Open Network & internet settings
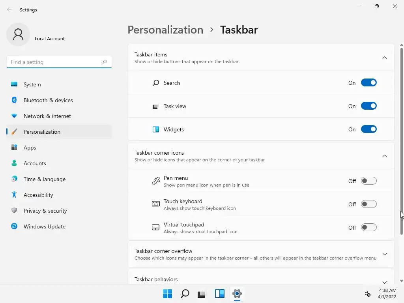 point(59,116)
